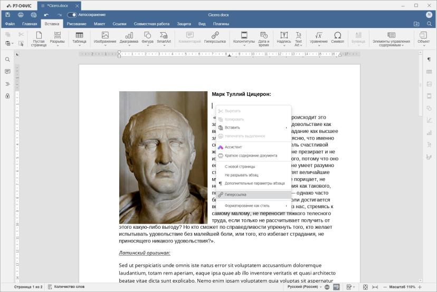Click the Text Art icon
Viewport: 437px width, 292px height.
(298, 38)
